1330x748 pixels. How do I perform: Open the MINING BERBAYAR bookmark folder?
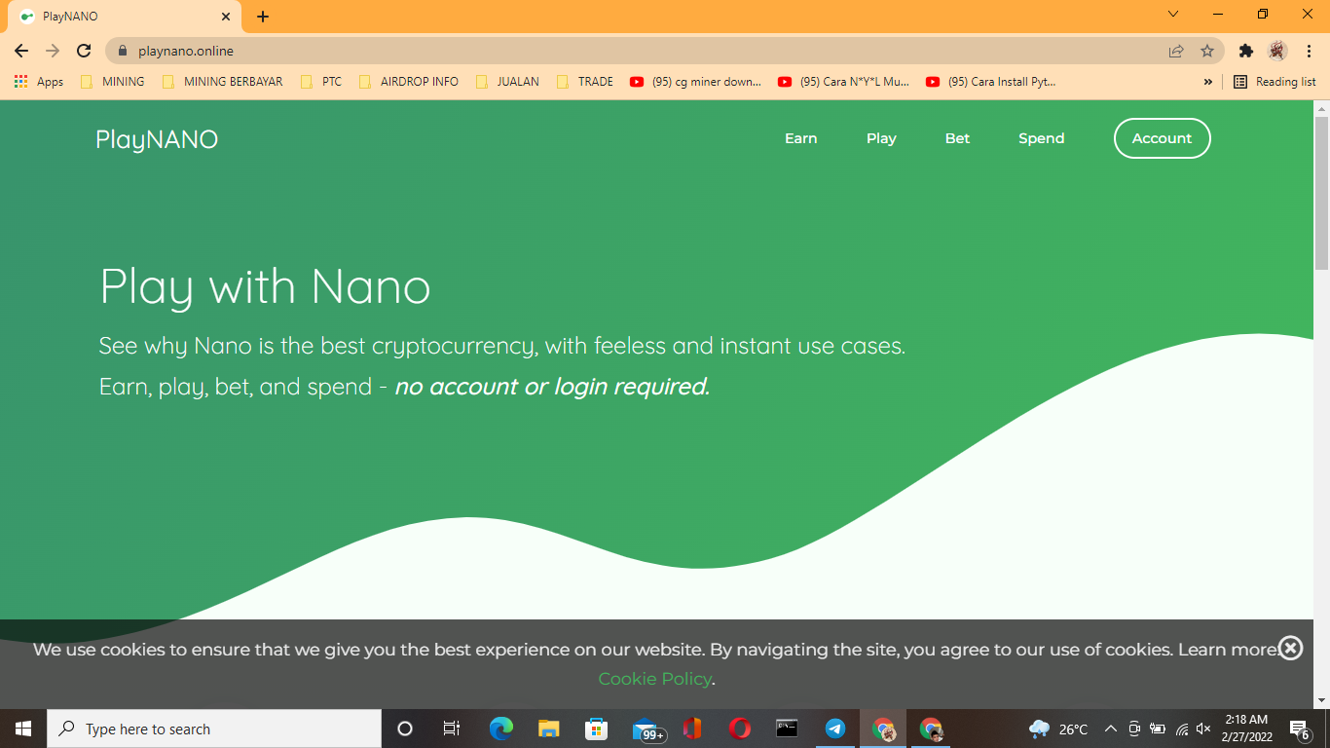(x=222, y=82)
